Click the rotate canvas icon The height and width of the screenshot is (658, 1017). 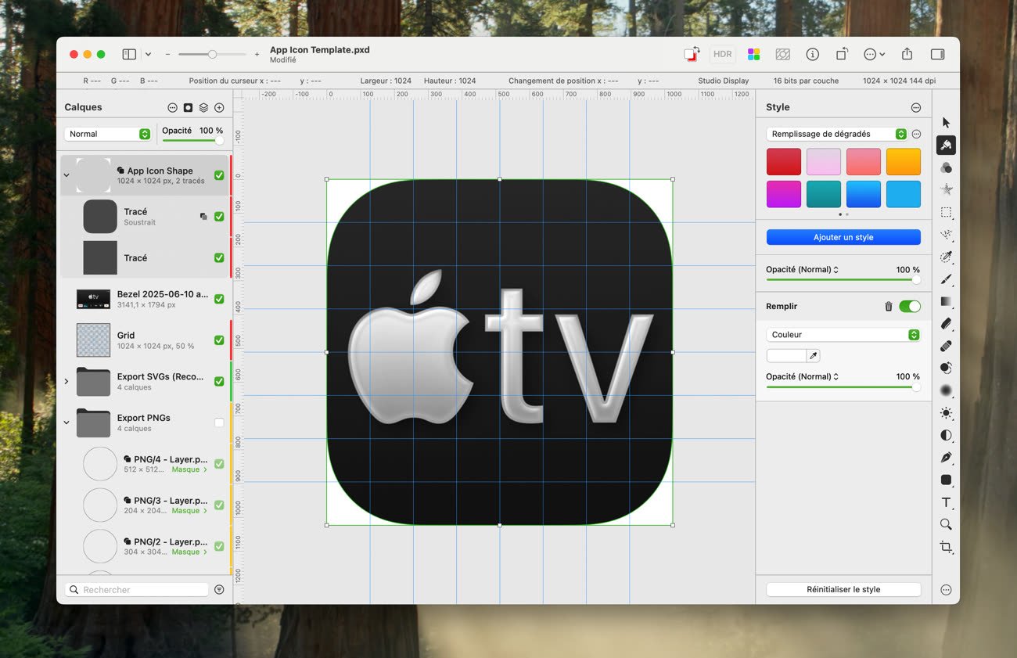click(842, 54)
